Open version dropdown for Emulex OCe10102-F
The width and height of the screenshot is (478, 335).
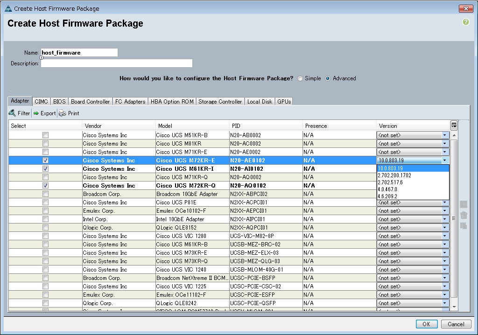point(444,210)
